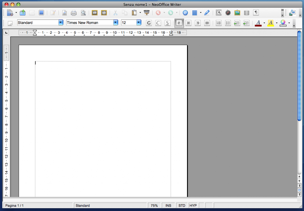Click the dark red Font Color button
This screenshot has width=304, height=211.
258,23
